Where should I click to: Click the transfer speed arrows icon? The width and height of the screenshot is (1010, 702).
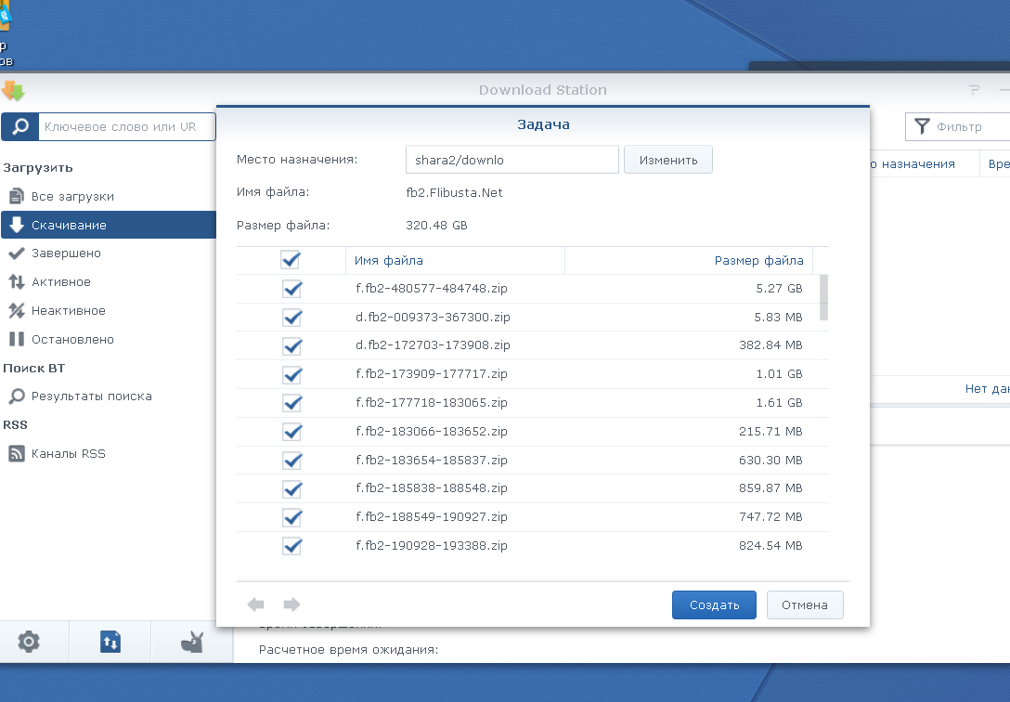(x=110, y=641)
